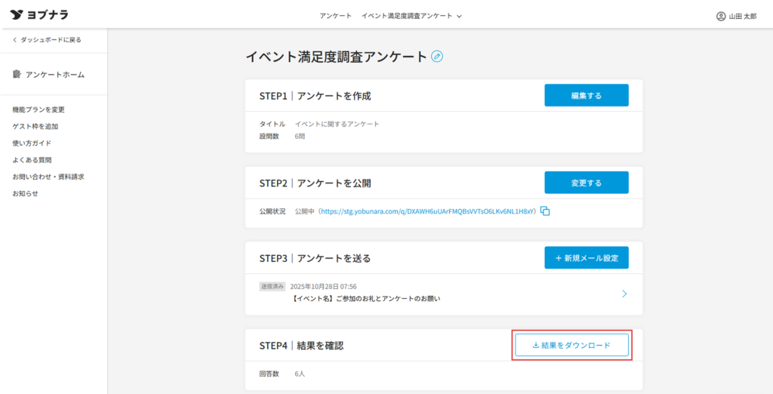Open お知らせ in sidebar
The width and height of the screenshot is (773, 394).
[25, 193]
